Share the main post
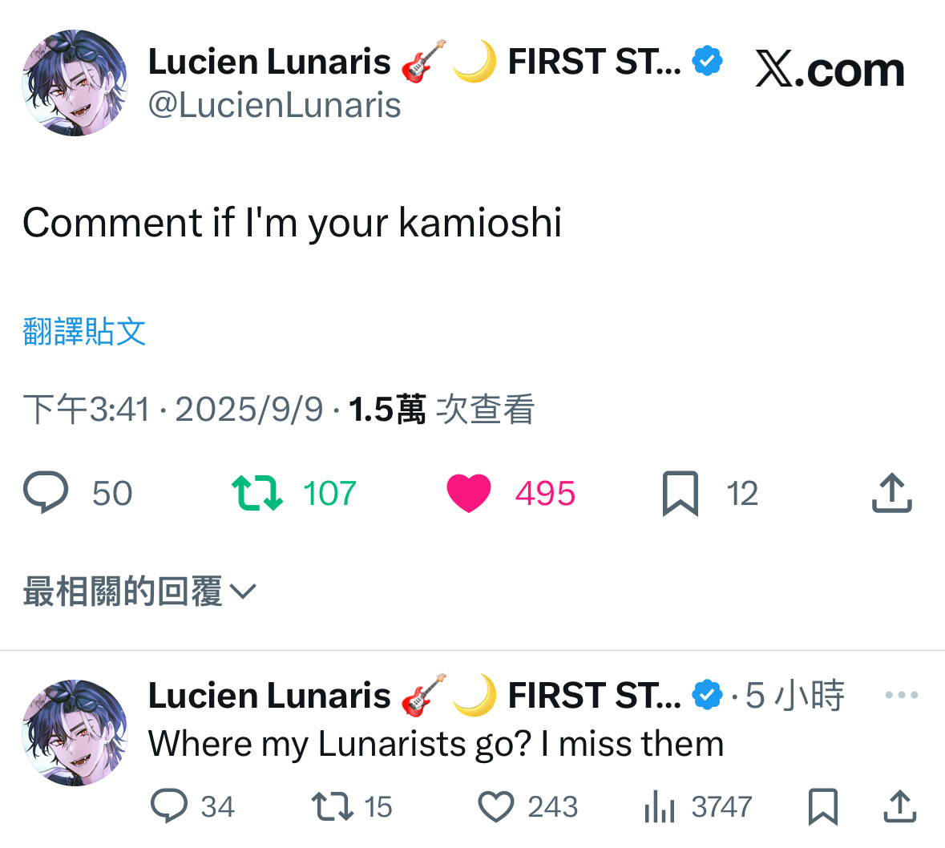Image resolution: width=945 pixels, height=848 pixels. 891,493
